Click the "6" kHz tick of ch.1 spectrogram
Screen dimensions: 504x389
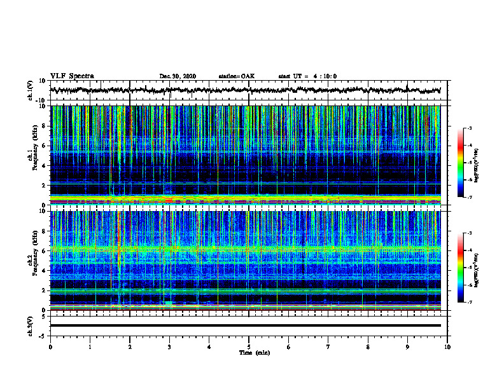point(44,146)
